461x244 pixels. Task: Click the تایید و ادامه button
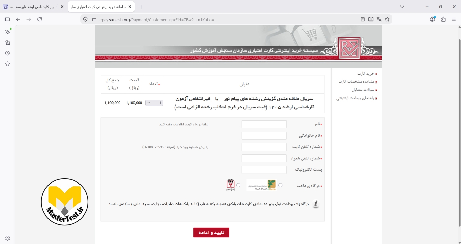pos(211,232)
